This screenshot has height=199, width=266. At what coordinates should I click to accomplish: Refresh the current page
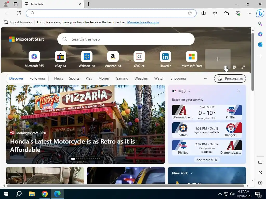click(x=19, y=13)
